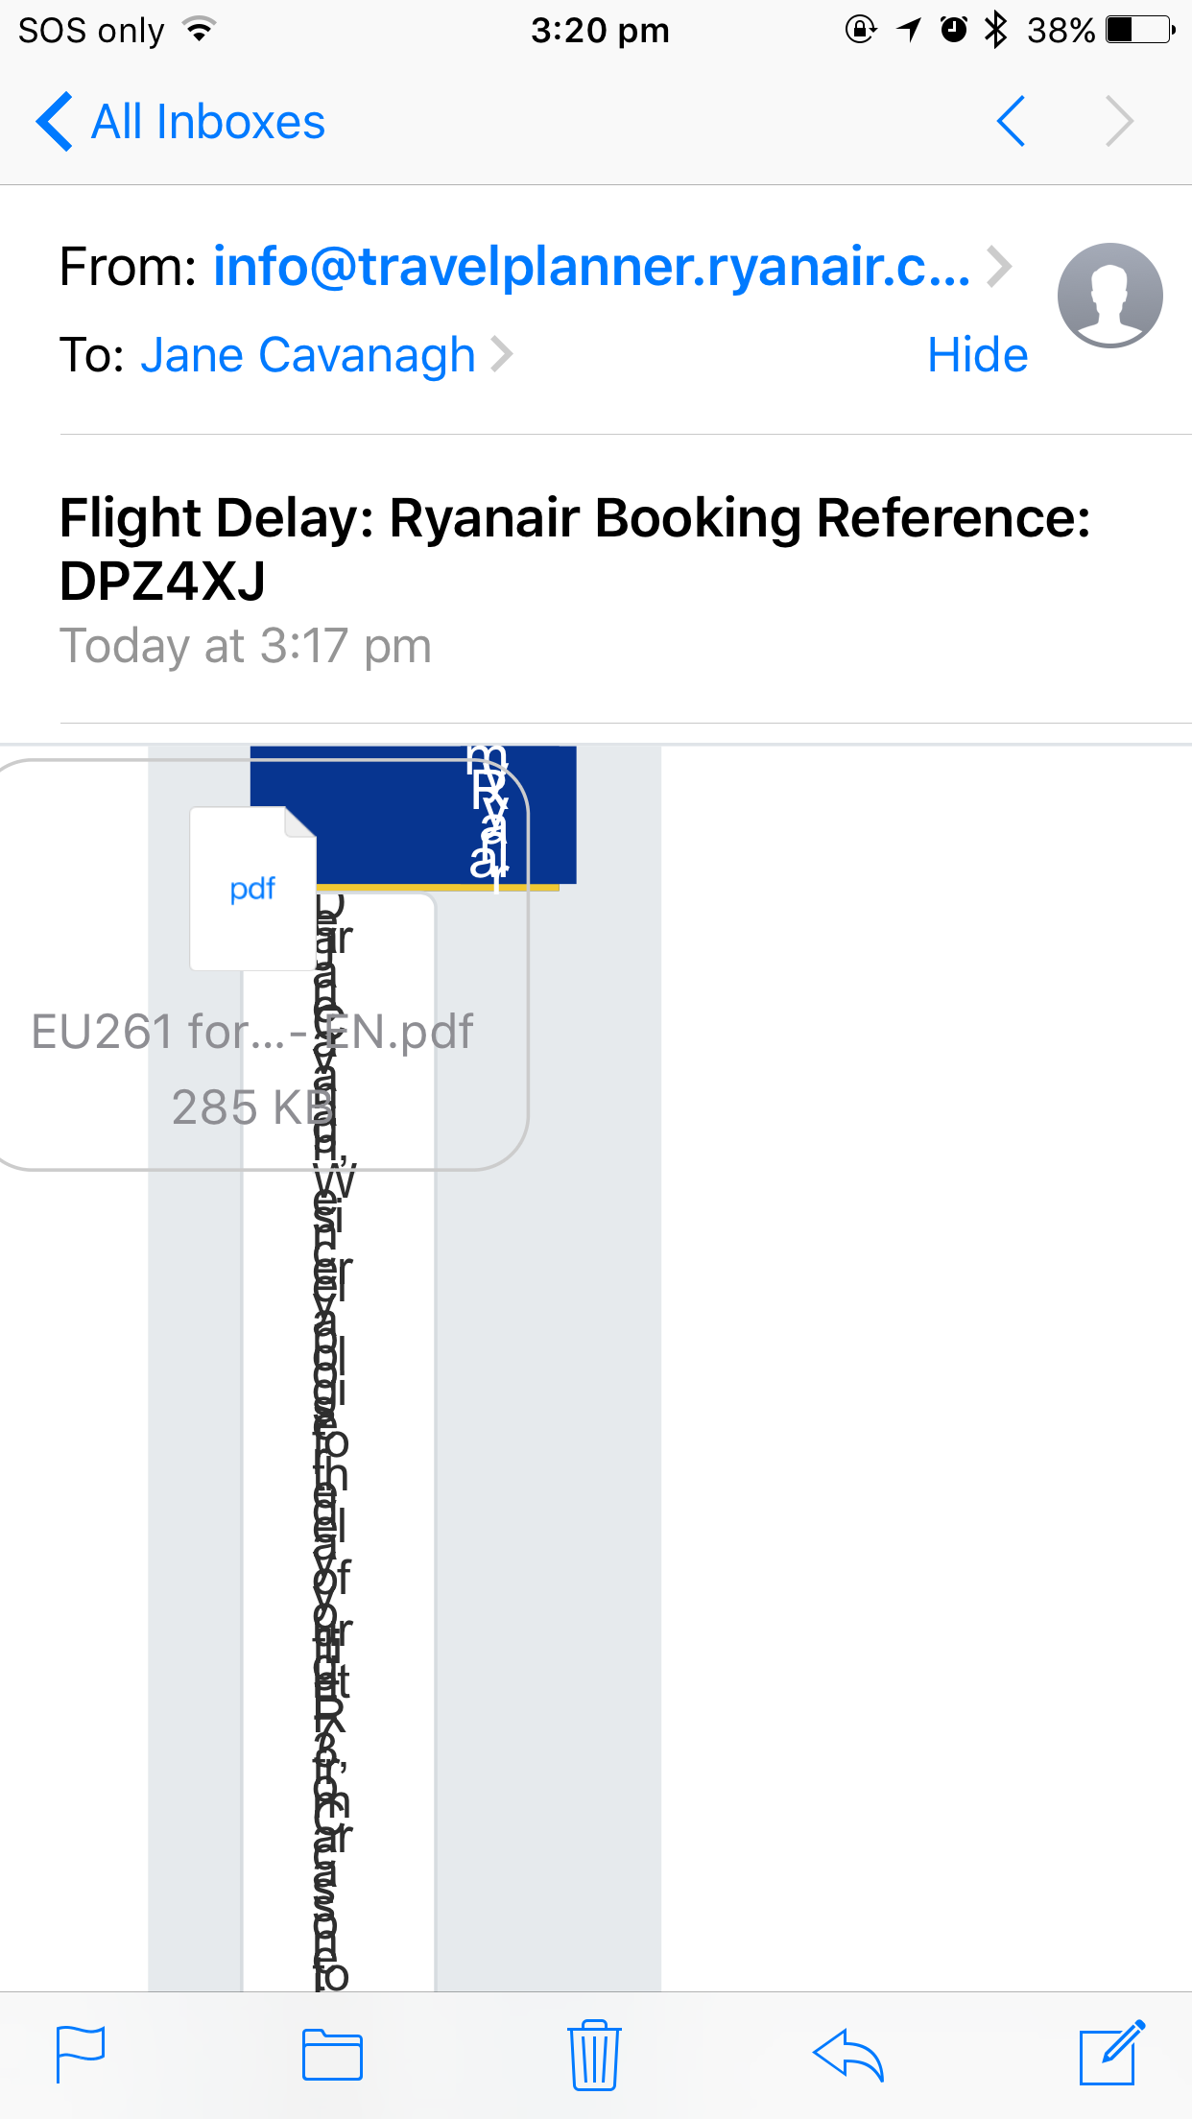The image size is (1192, 2119).
Task: Go to previous message with left arrow
Action: (x=1012, y=122)
